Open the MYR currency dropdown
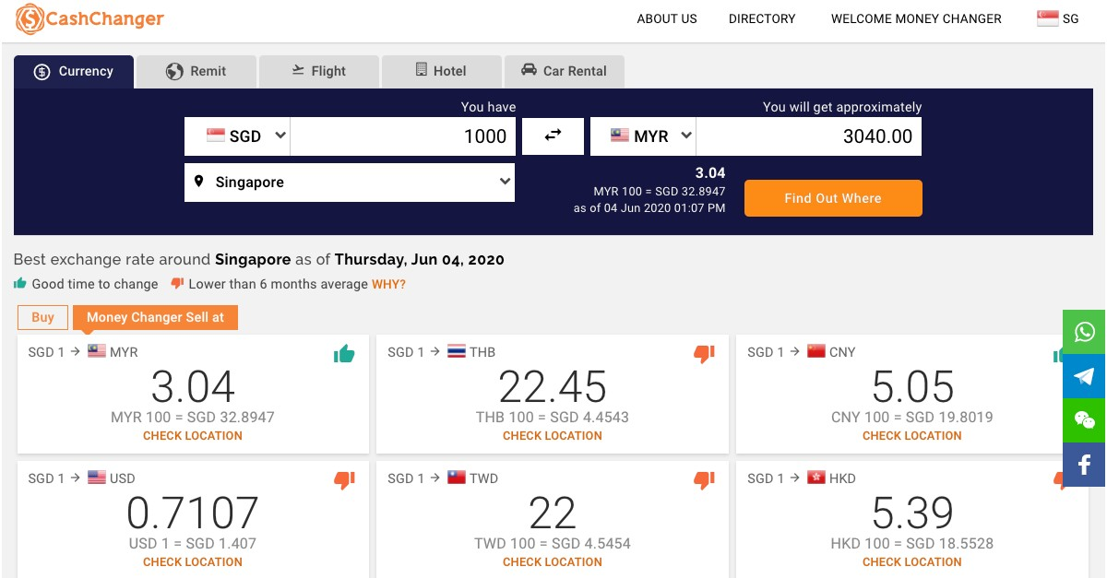Screen dimensions: 1107x578 tap(643, 136)
